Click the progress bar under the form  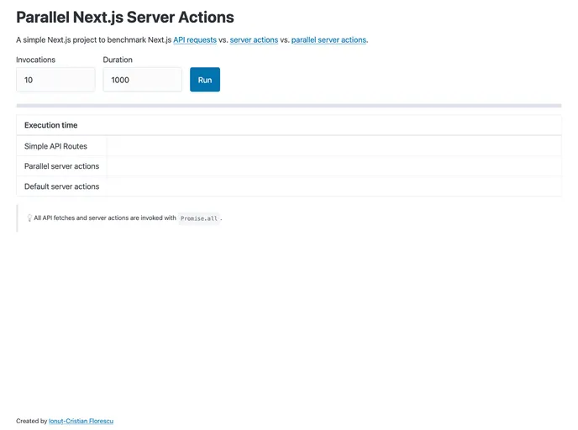[289, 106]
